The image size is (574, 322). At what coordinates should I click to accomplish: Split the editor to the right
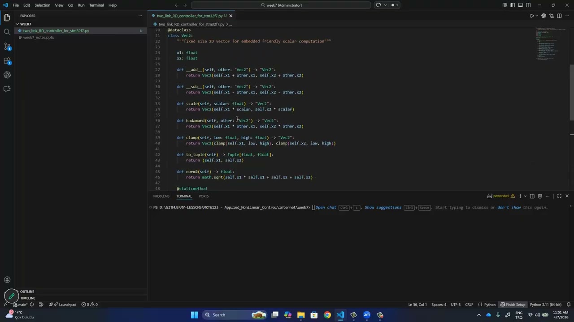559,16
